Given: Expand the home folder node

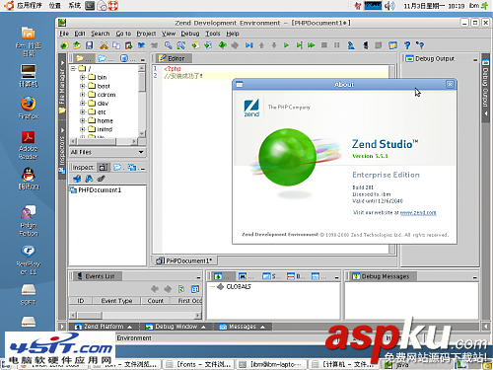Looking at the screenshot, I should 83,120.
